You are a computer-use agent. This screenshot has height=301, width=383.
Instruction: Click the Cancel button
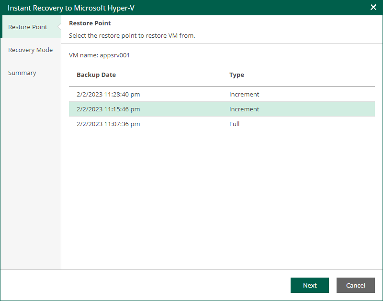[355, 285]
